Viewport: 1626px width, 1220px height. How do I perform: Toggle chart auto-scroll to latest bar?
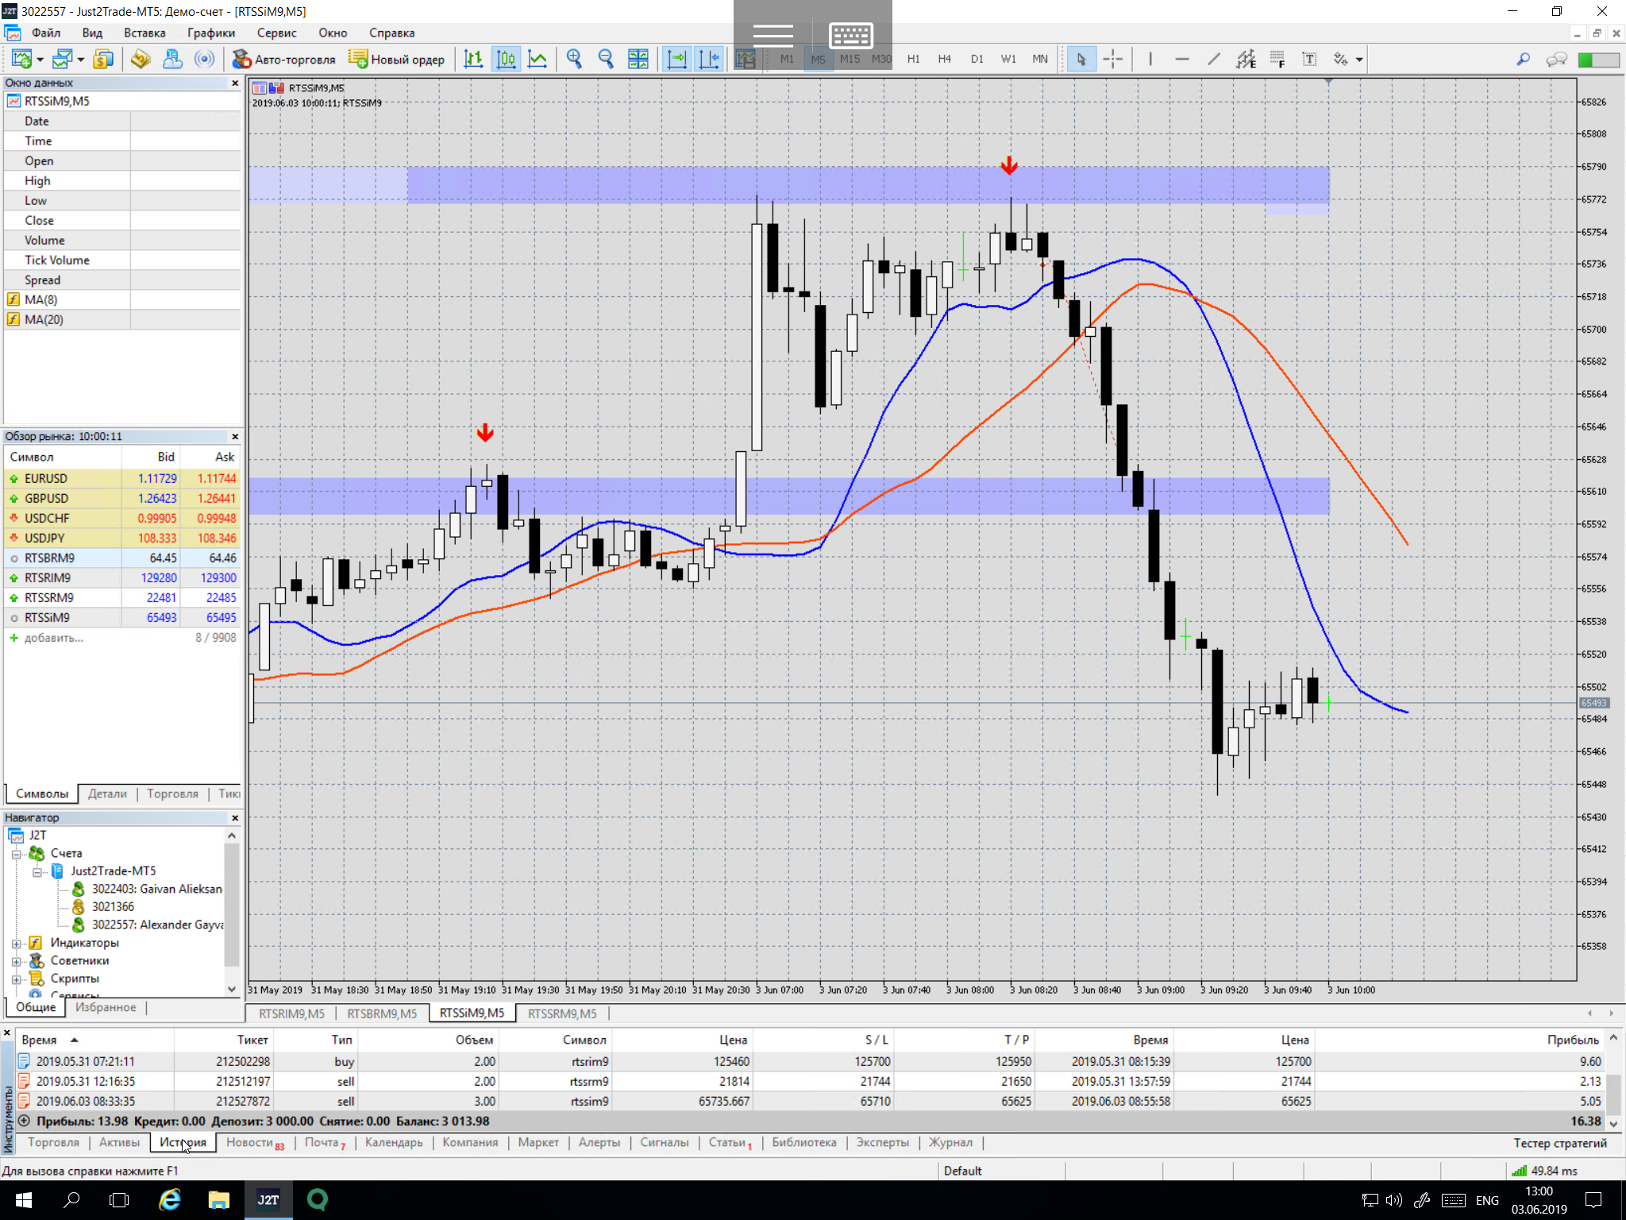(676, 60)
